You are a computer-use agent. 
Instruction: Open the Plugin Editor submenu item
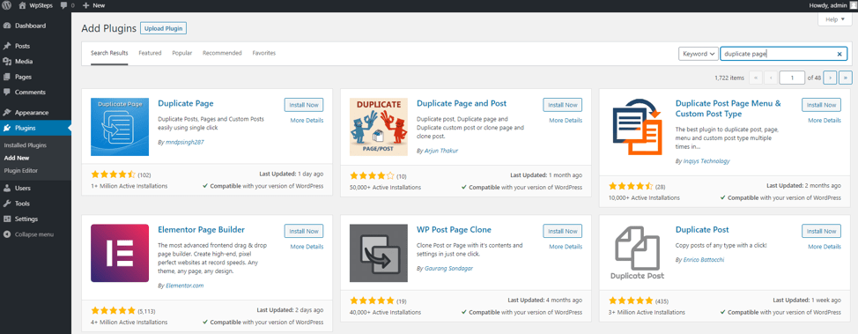(x=21, y=170)
